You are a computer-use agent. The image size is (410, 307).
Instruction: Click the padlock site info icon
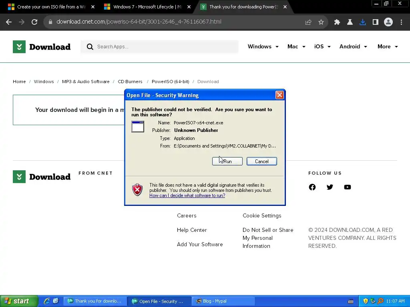pos(50,22)
